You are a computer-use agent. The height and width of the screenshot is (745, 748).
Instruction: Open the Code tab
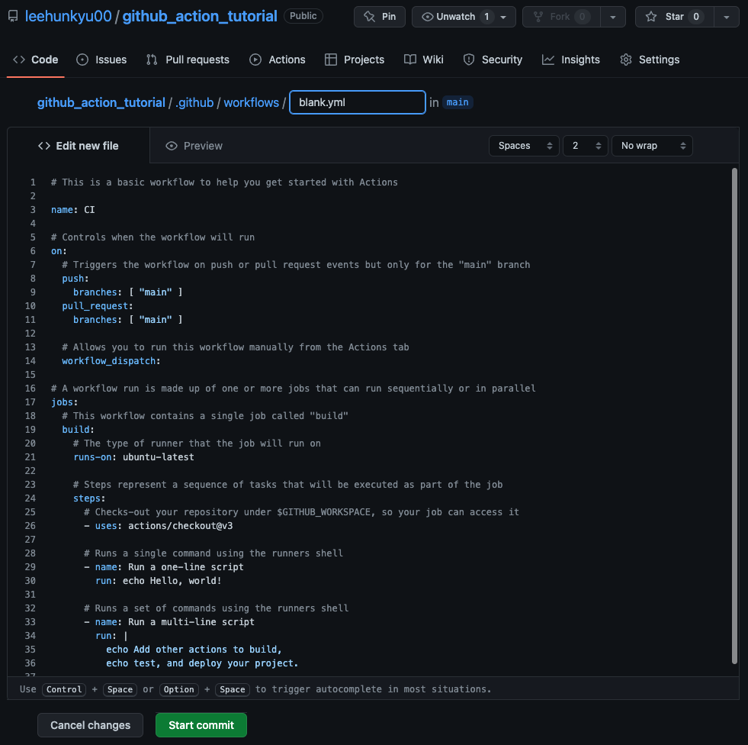(x=36, y=60)
